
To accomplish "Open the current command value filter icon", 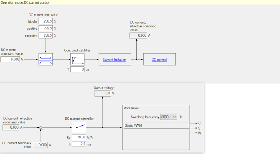I will point(78,60).
